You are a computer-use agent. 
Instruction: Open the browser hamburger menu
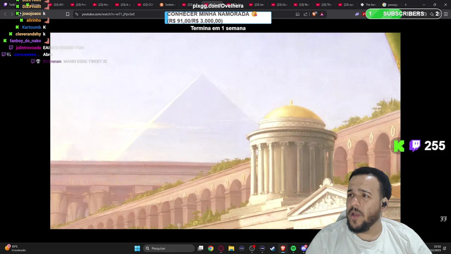(x=446, y=14)
